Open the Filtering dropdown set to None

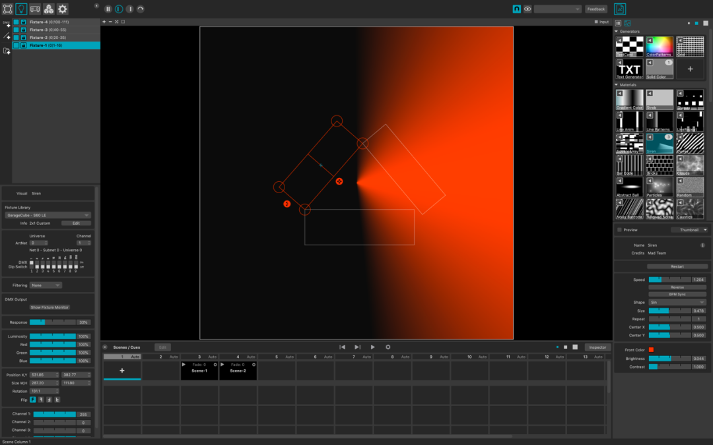pos(46,285)
